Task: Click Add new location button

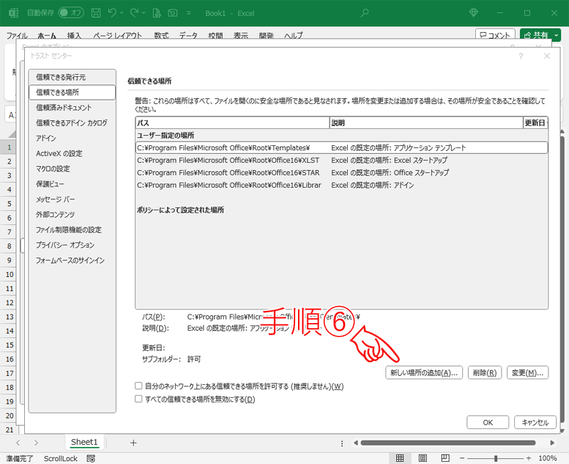Action: click(x=424, y=372)
